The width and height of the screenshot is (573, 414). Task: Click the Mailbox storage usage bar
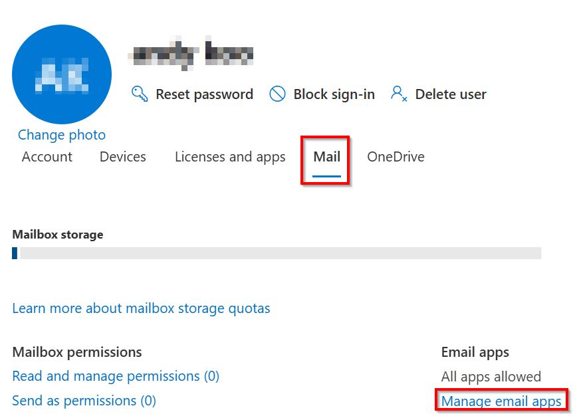277,253
